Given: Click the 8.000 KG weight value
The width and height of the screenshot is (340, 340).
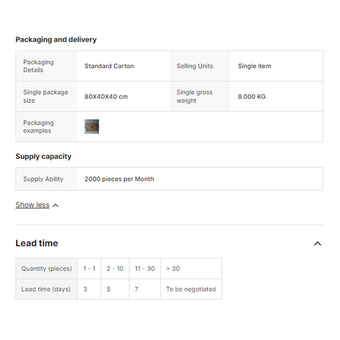Looking at the screenshot, I should [252, 96].
